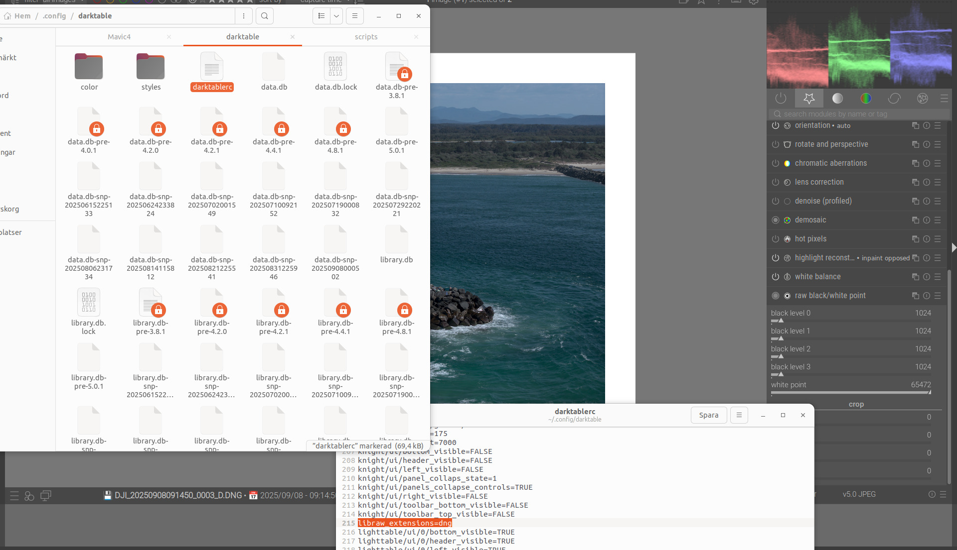Close the darktable tab in file manager
Screen dimensions: 957x550
[x=293, y=37]
